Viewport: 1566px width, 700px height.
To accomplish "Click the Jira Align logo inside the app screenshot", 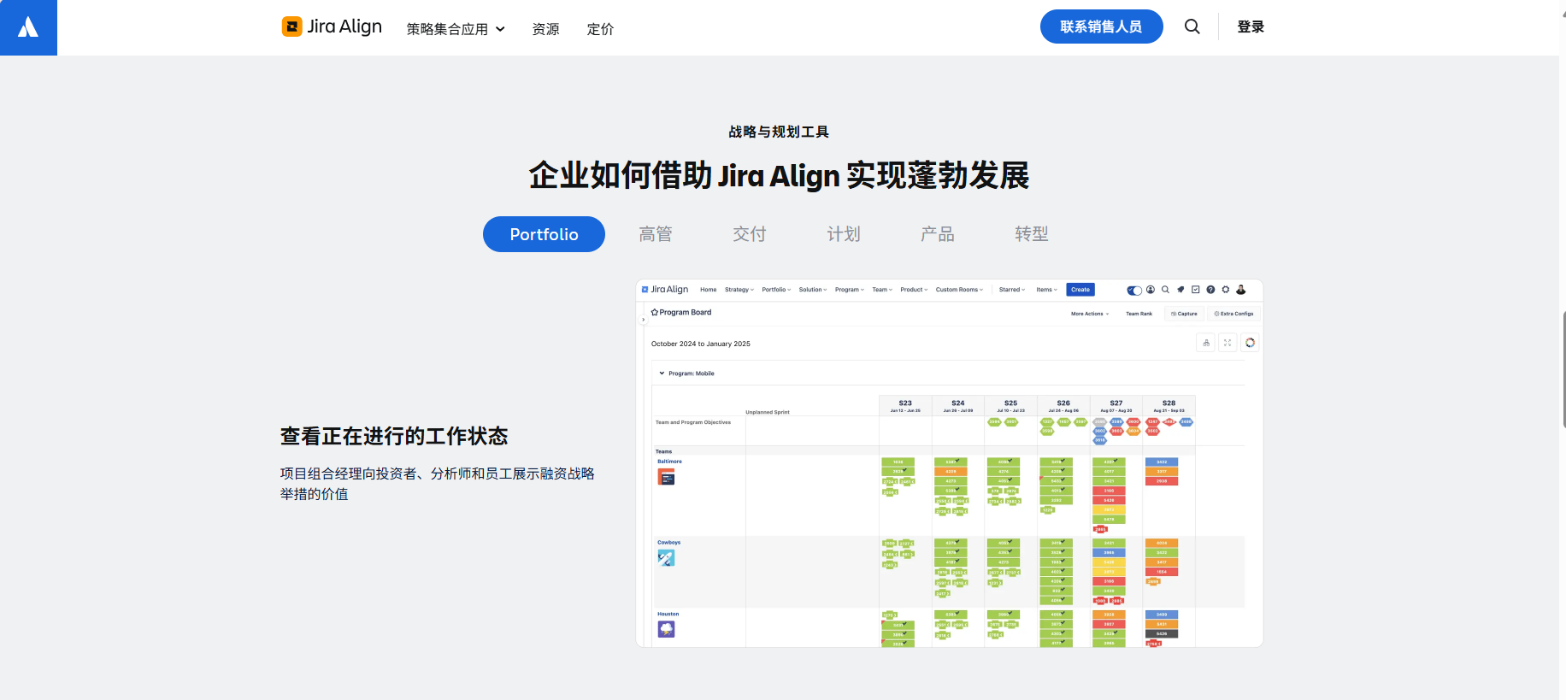I will coord(665,290).
